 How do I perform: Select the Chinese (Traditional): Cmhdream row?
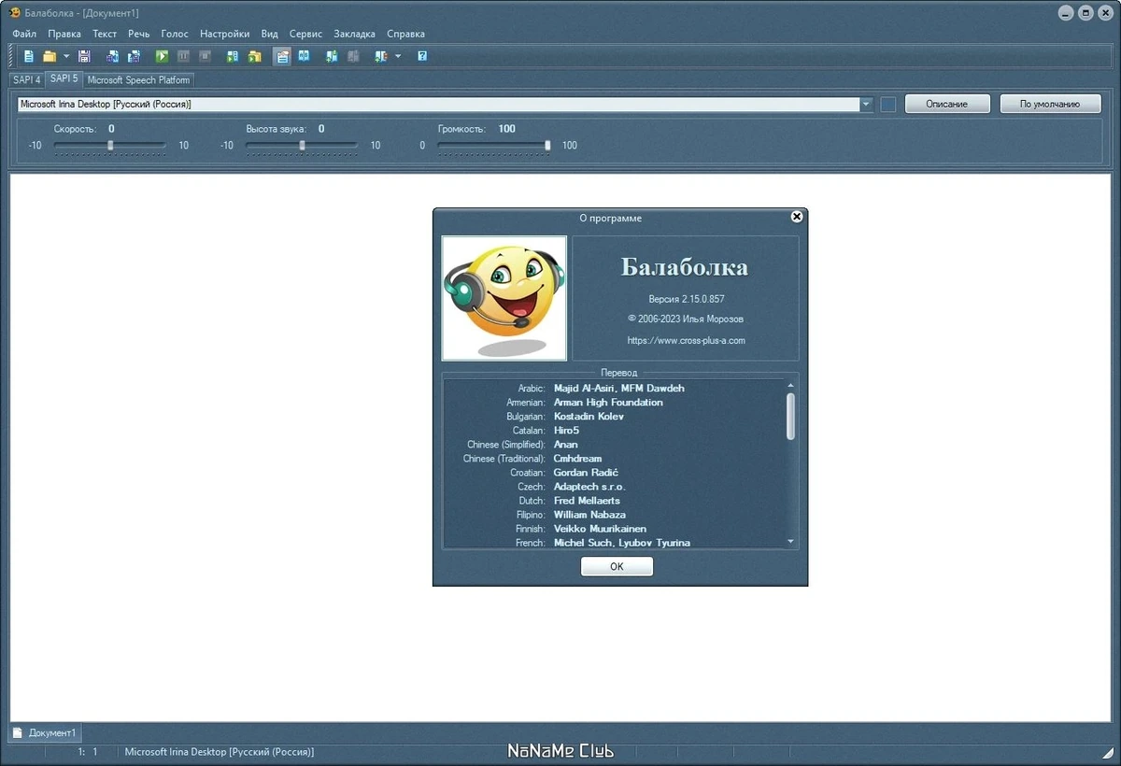coord(614,459)
